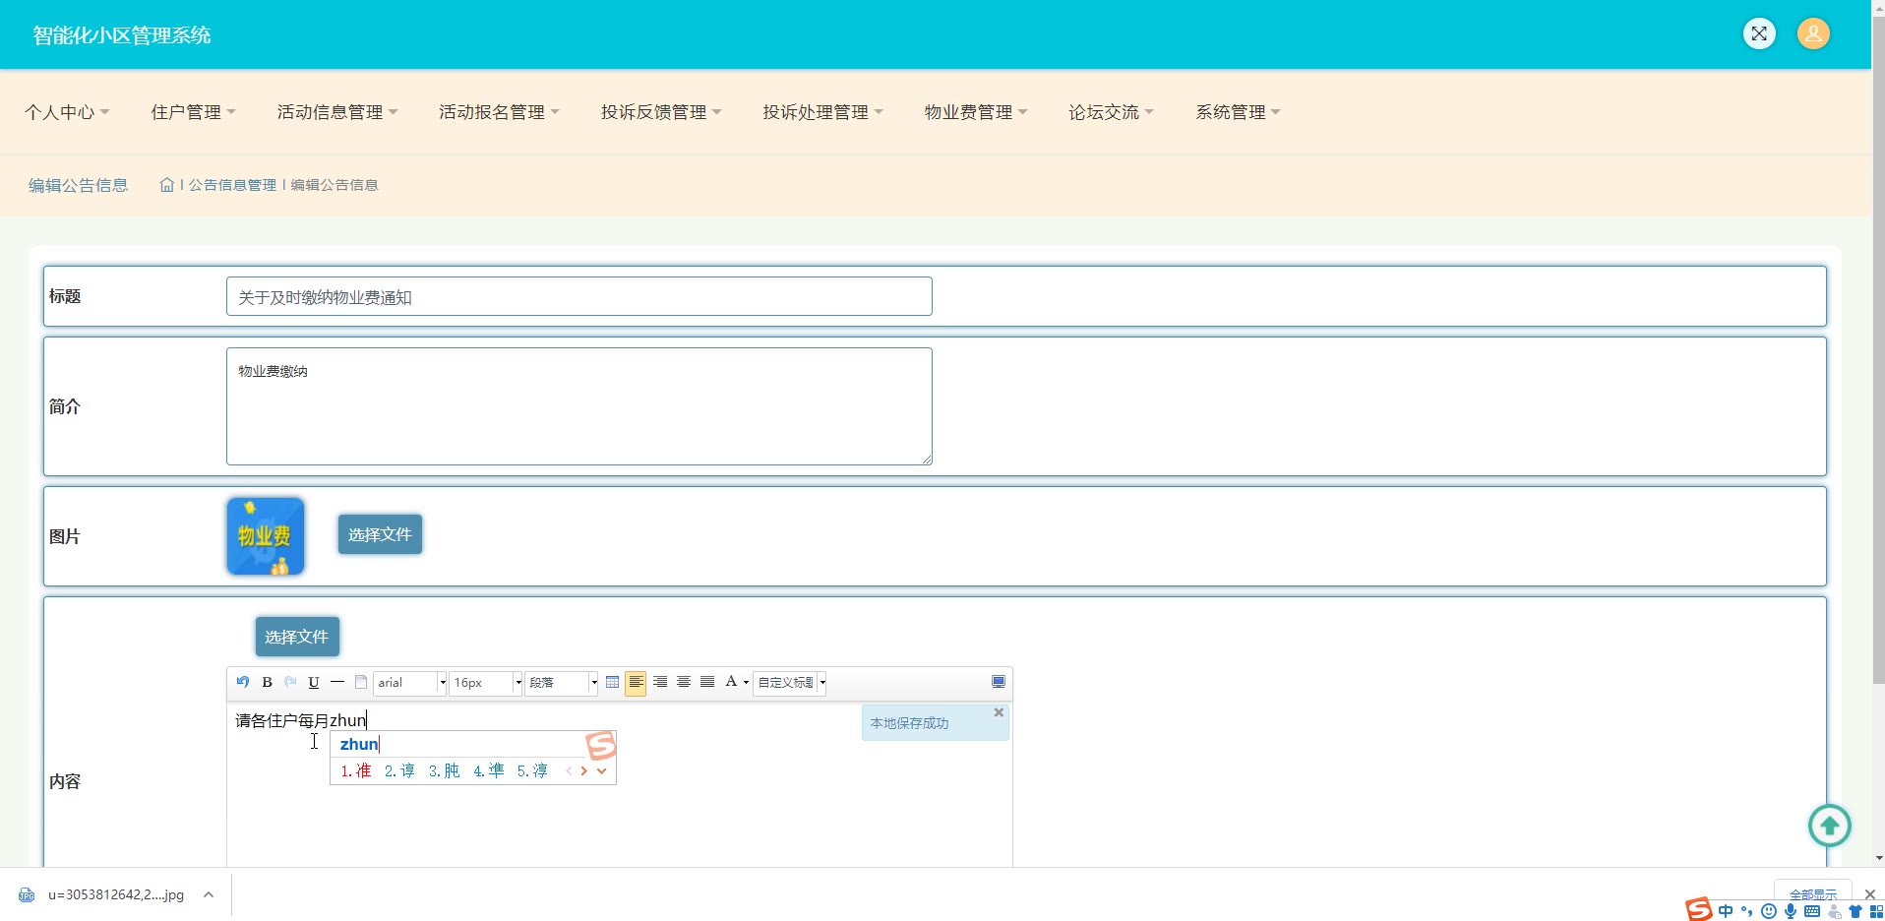Click the scroll-to-top arrow icon

tap(1829, 826)
